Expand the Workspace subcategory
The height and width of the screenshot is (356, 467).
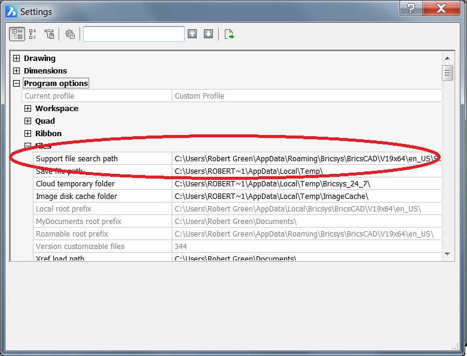[28, 108]
